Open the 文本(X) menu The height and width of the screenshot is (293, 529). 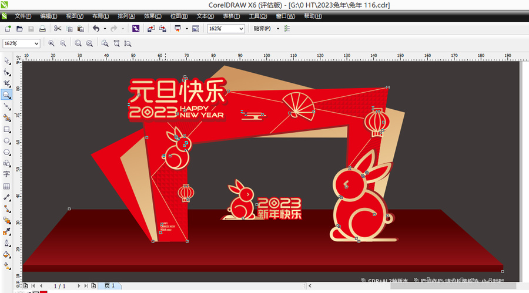(x=205, y=16)
